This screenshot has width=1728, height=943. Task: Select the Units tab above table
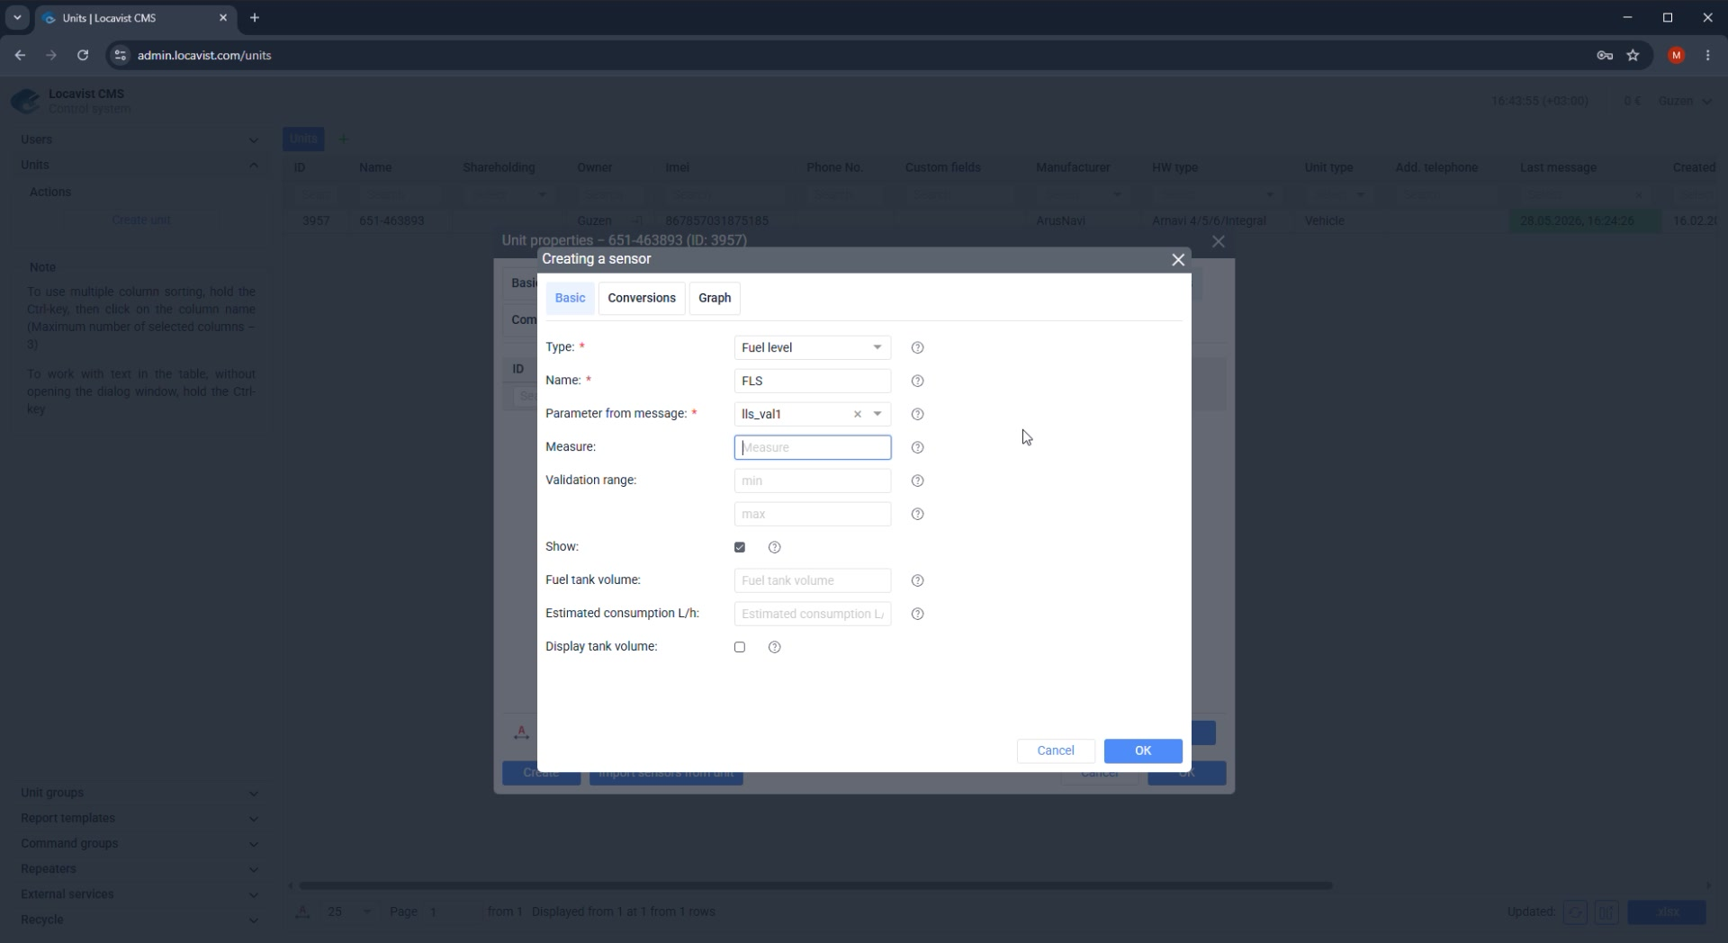(x=303, y=139)
